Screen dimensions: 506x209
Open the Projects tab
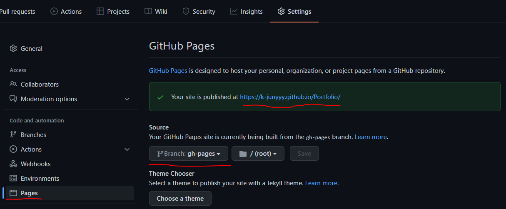113,11
